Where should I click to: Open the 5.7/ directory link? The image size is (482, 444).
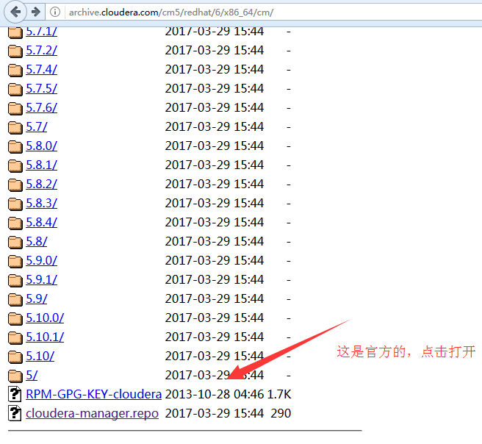pos(37,126)
